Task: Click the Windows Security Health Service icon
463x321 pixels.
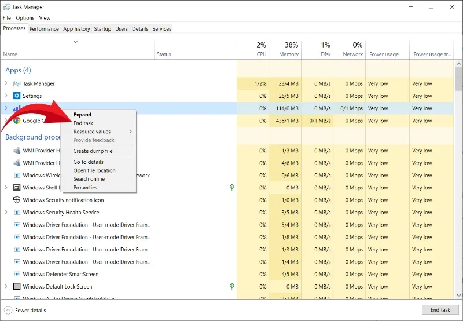Action: click(17, 213)
